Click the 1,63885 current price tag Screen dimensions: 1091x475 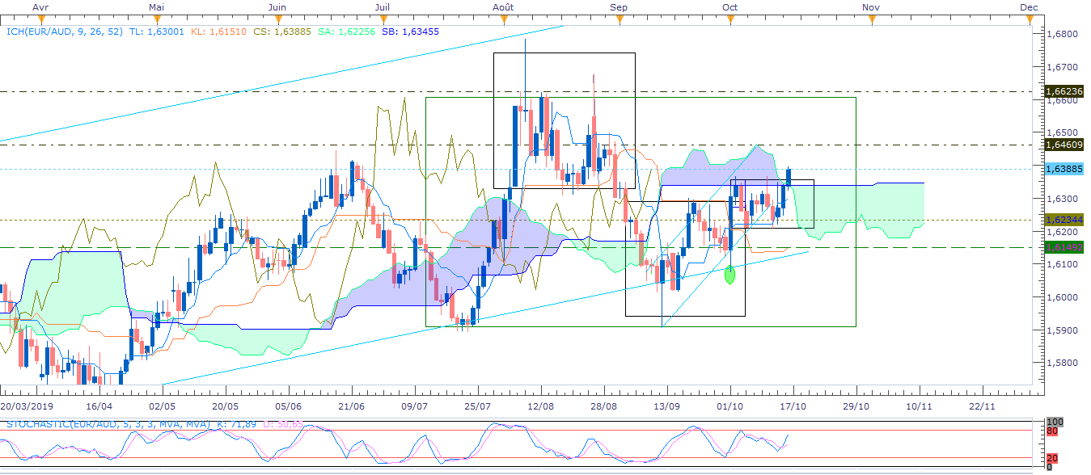[x=1064, y=169]
